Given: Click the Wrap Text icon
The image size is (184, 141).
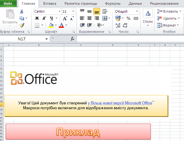Looking at the screenshot, I should pyautogui.click(x=105, y=11).
